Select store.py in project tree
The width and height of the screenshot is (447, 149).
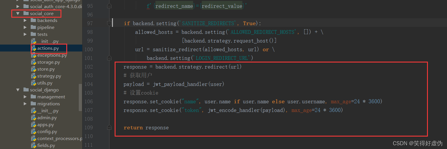click(46, 69)
